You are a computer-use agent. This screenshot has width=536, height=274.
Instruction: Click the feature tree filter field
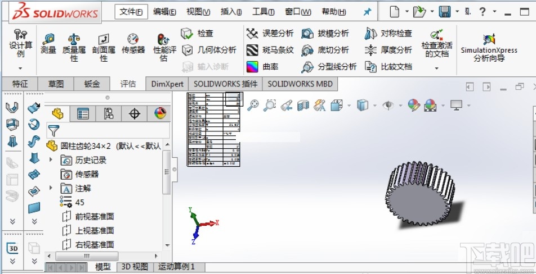[x=108, y=130]
